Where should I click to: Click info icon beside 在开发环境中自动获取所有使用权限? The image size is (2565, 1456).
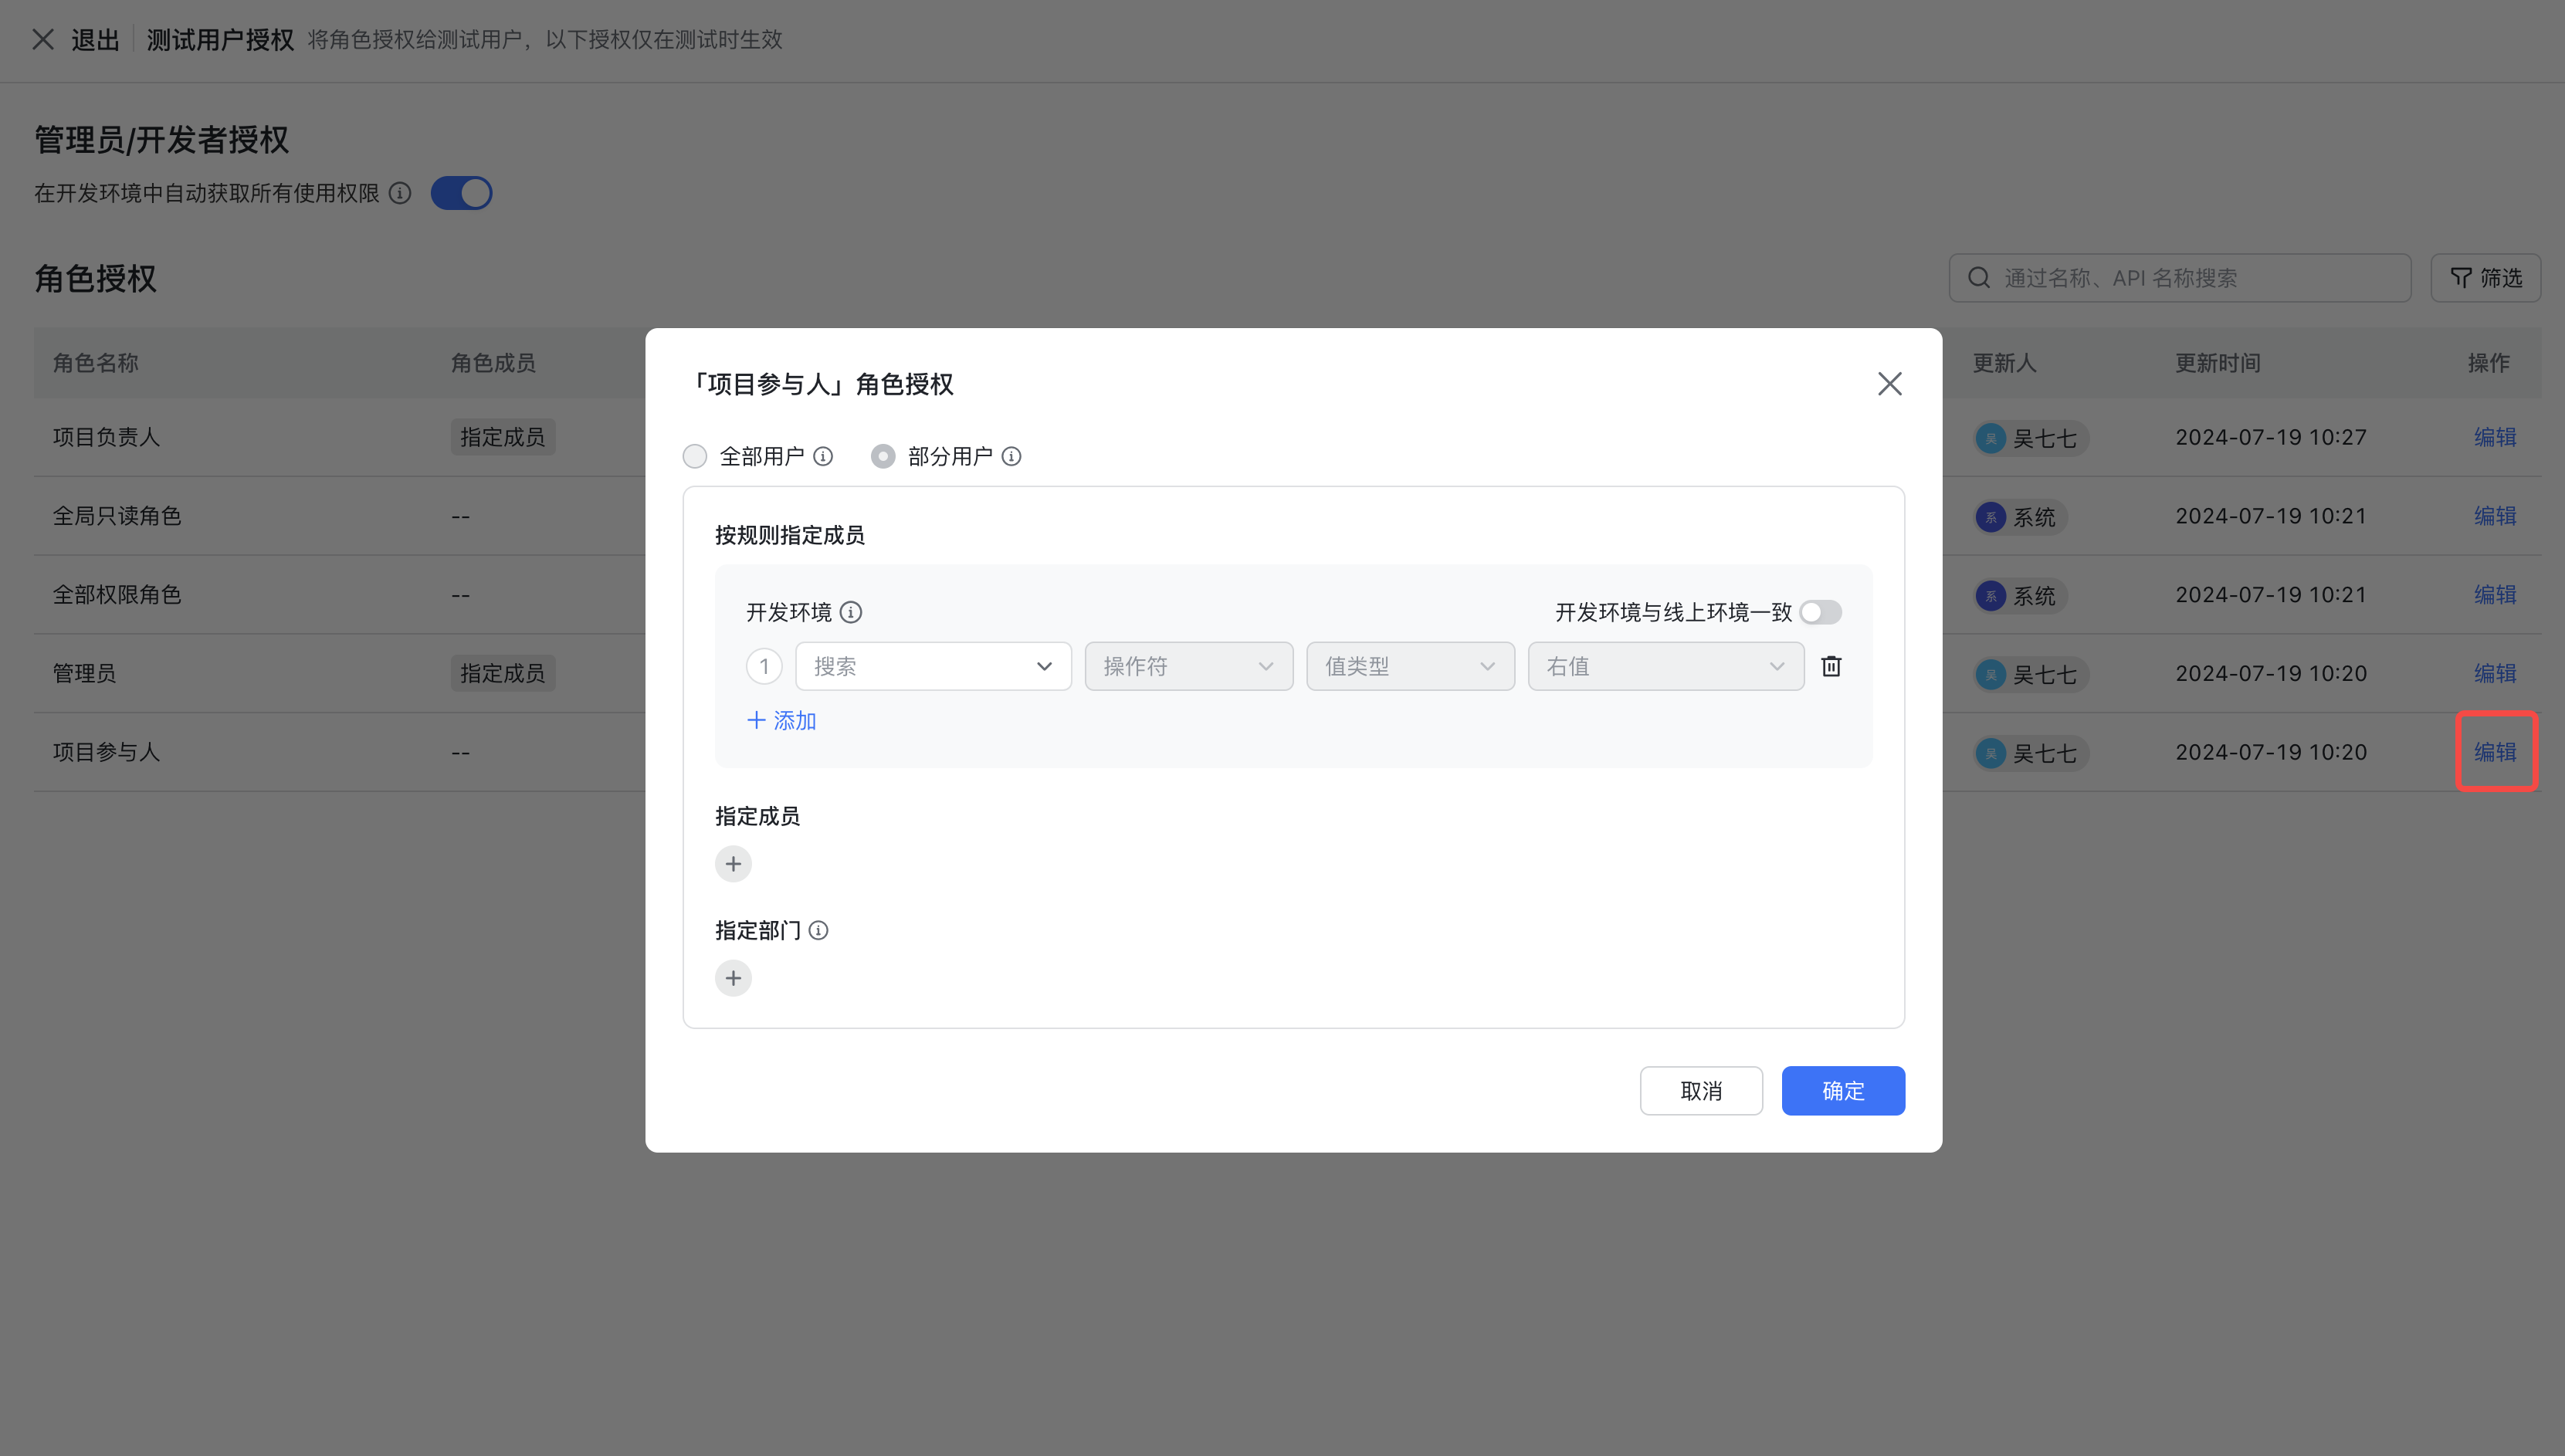coord(400,193)
